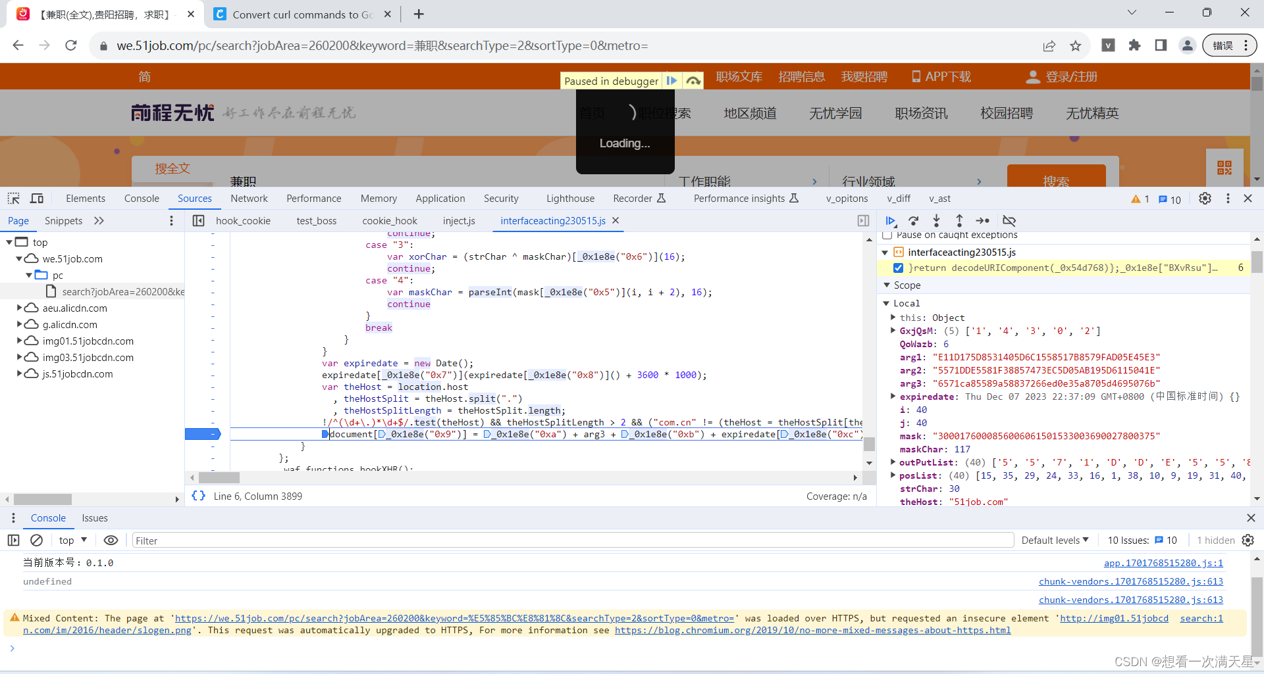1264x674 pixels.
Task: Click the Step icon in debugger toolbar
Action: pyautogui.click(x=982, y=221)
